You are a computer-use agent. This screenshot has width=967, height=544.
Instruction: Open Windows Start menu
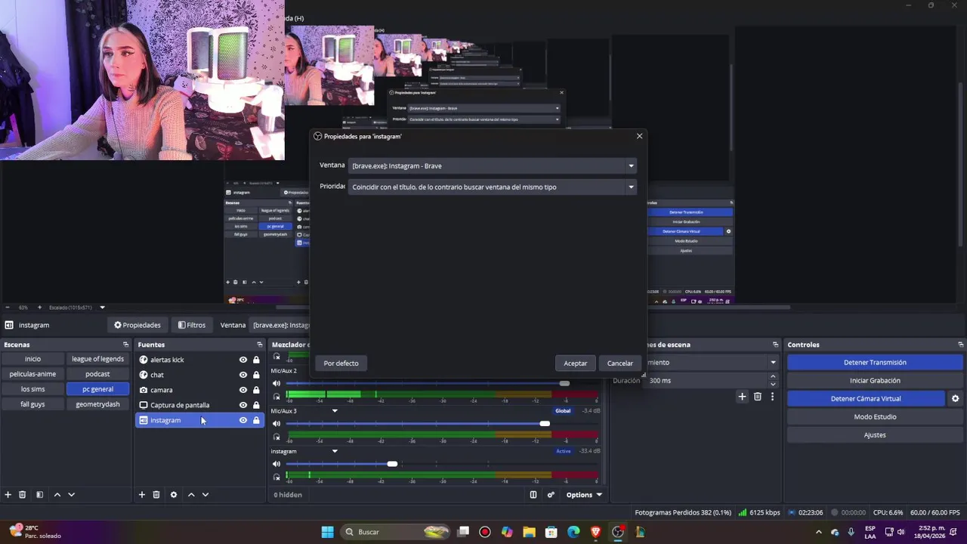[x=327, y=532]
